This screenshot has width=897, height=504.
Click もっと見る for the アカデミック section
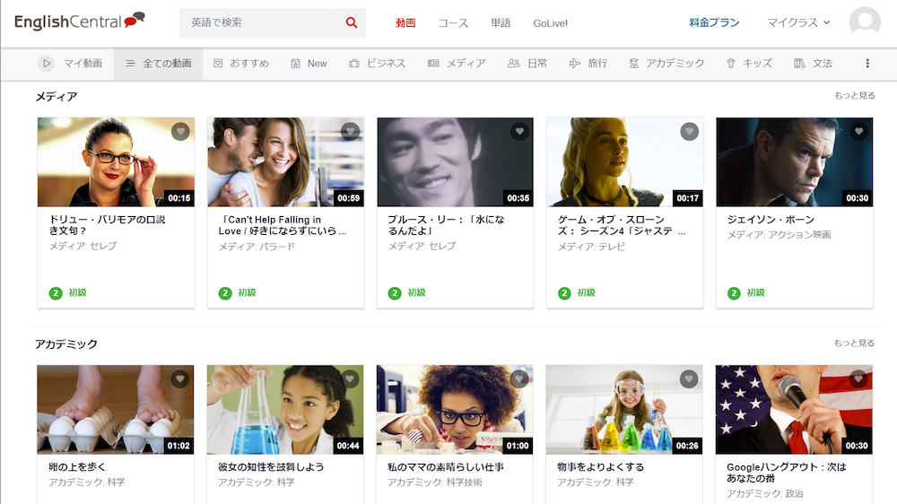coord(854,343)
